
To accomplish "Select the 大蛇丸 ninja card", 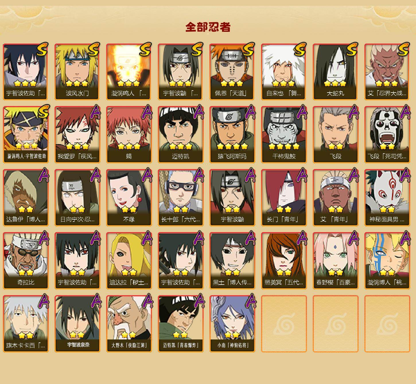I will tap(335, 72).
